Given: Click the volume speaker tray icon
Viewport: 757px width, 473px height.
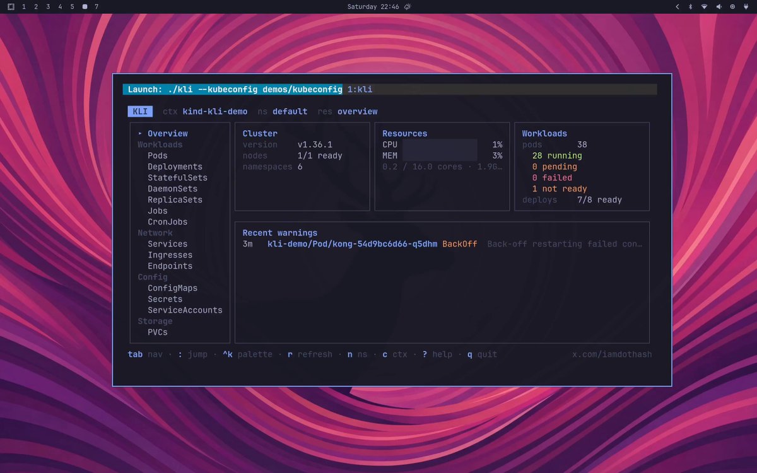Looking at the screenshot, I should (719, 6).
